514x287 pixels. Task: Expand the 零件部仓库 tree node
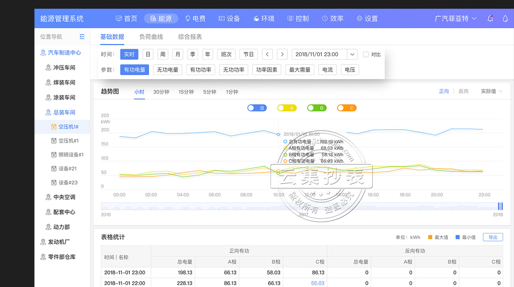(62, 257)
